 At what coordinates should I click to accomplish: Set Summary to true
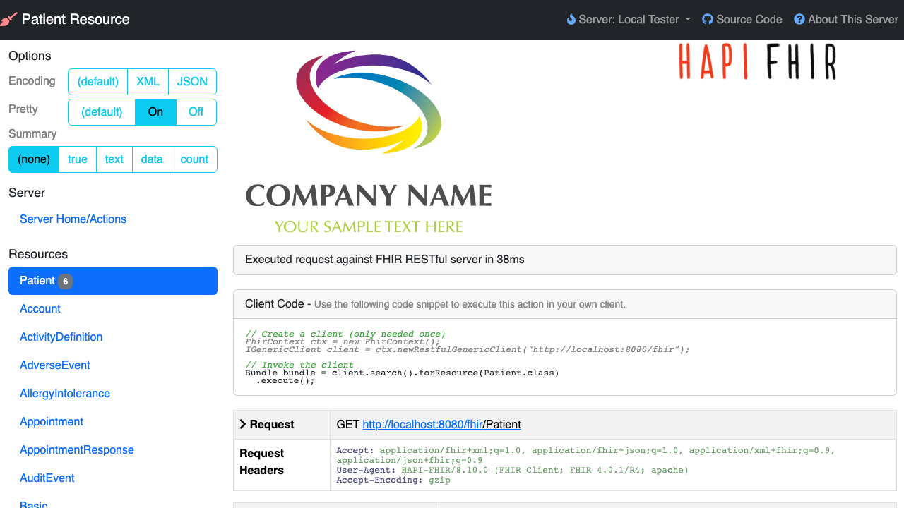pos(78,159)
